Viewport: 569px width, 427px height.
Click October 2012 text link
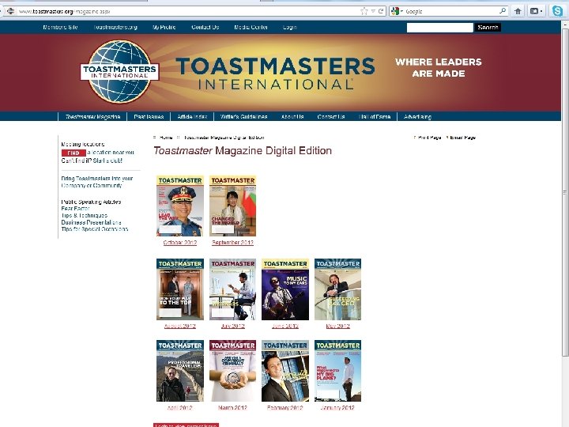pos(180,243)
